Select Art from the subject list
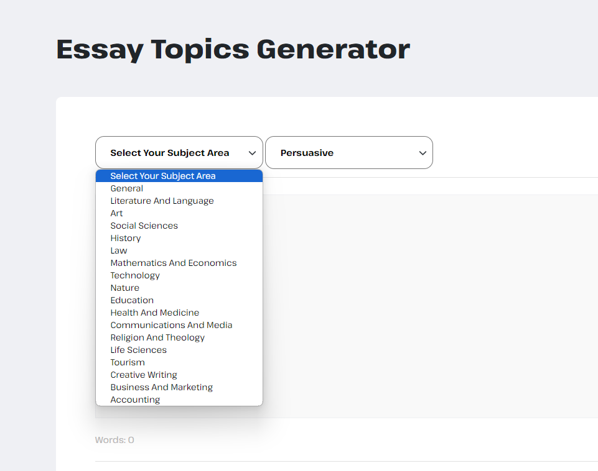Viewport: 598px width, 471px height. (179, 213)
